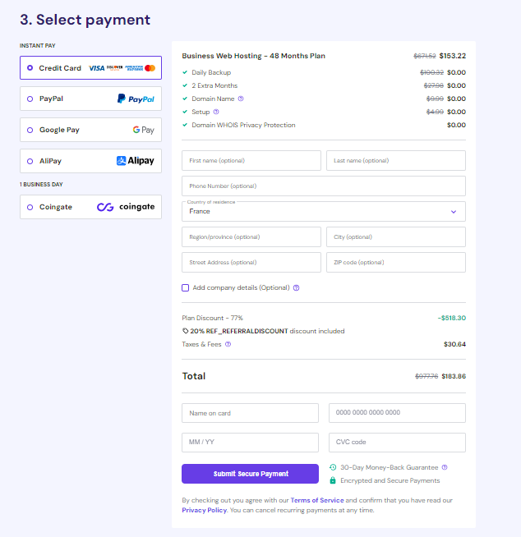This screenshot has width=521, height=537.
Task: Focus the Phone Number field
Action: (x=324, y=186)
